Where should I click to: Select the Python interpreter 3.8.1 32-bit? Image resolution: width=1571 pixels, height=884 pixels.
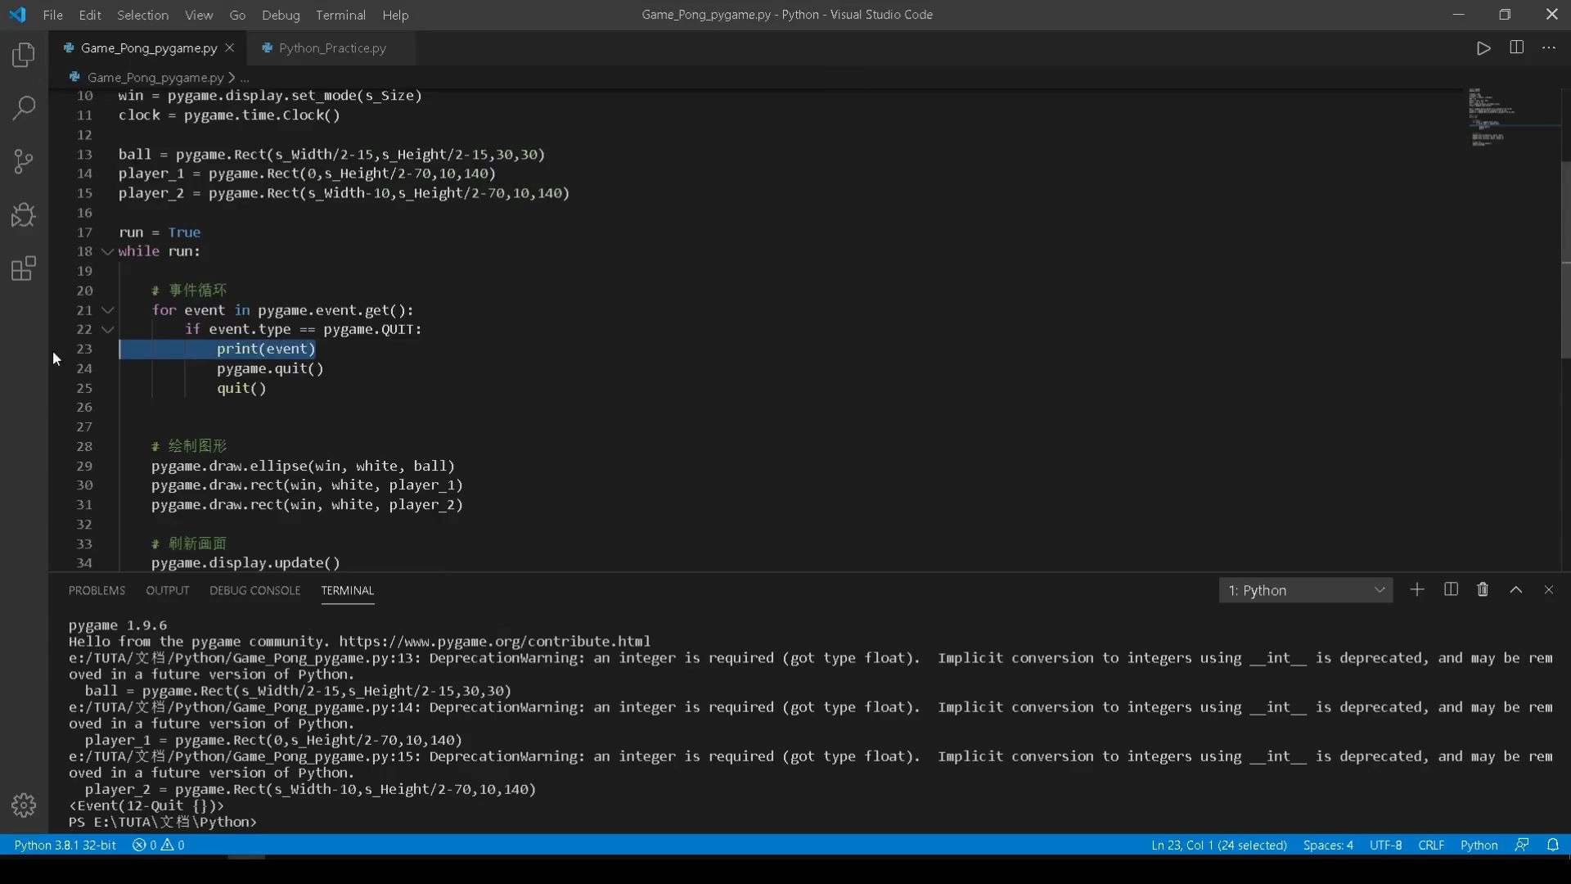(x=65, y=845)
